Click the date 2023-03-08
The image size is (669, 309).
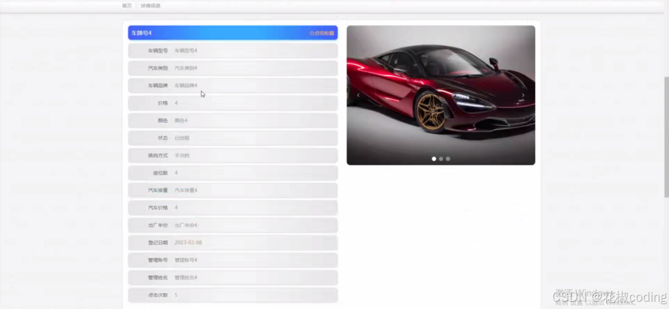tap(188, 243)
